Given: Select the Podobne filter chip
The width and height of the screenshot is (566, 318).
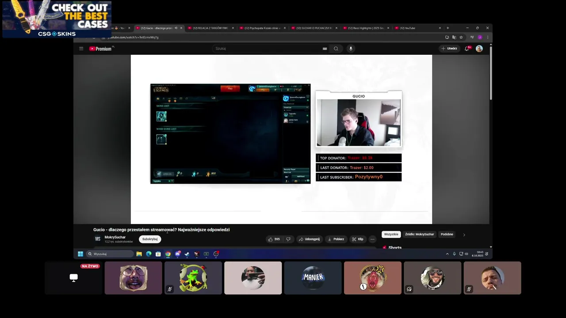Looking at the screenshot, I should [x=447, y=235].
